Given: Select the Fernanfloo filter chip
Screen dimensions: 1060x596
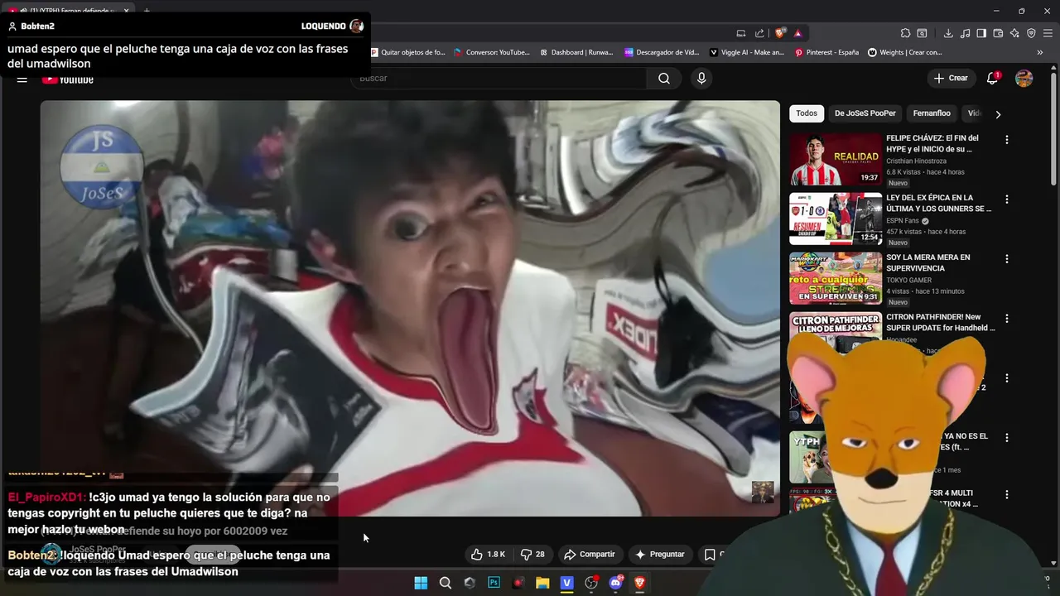Looking at the screenshot, I should click(x=932, y=113).
